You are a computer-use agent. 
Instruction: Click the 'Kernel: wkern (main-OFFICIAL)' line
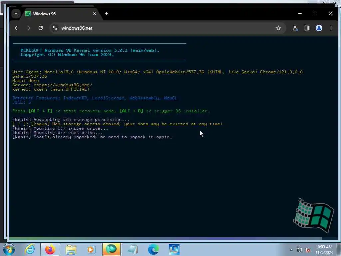pyautogui.click(x=51, y=89)
